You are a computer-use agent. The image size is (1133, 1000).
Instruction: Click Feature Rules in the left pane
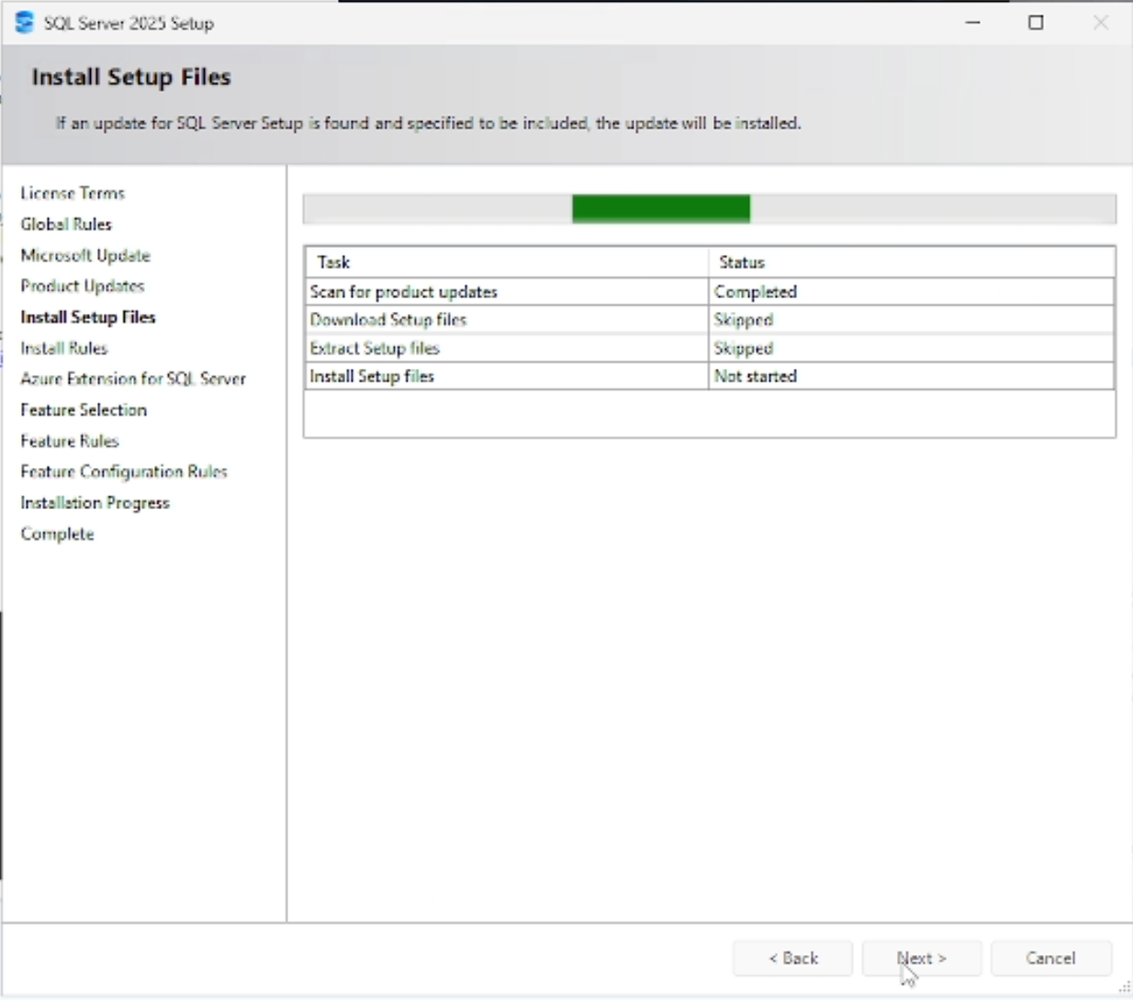coord(69,441)
